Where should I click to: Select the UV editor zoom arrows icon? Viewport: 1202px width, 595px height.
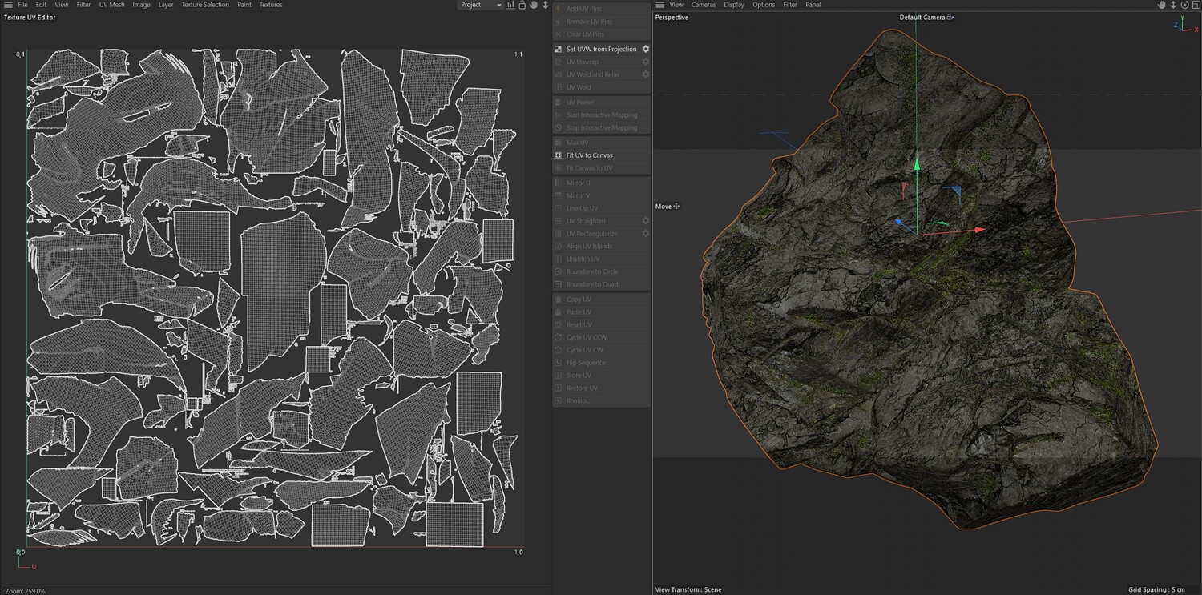click(545, 5)
